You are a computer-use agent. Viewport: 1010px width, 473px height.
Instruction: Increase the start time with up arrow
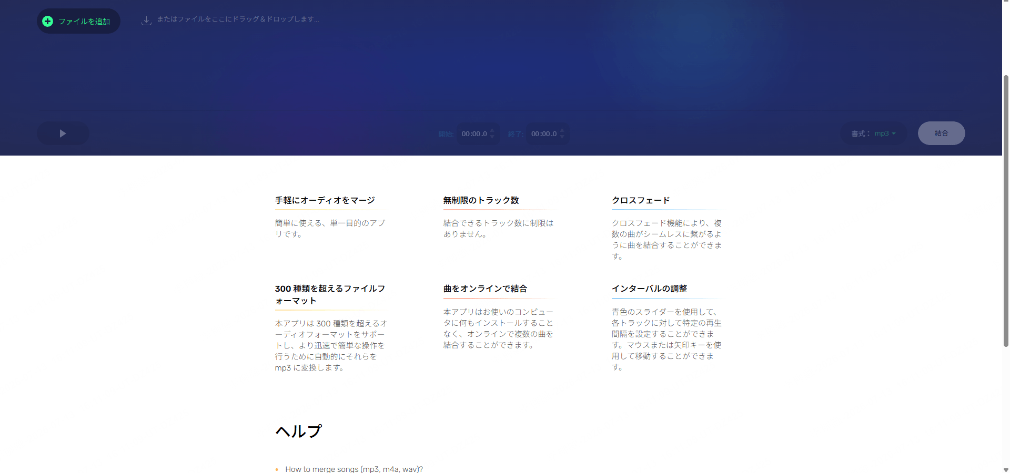pyautogui.click(x=492, y=130)
